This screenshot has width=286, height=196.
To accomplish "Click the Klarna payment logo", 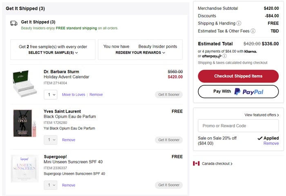I will [x=250, y=51].
